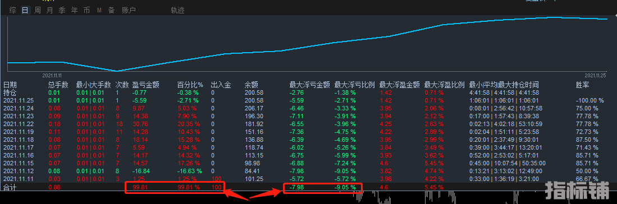Open the 周 weekly tab
Viewport: 617px width, 204px height.
click(x=38, y=11)
